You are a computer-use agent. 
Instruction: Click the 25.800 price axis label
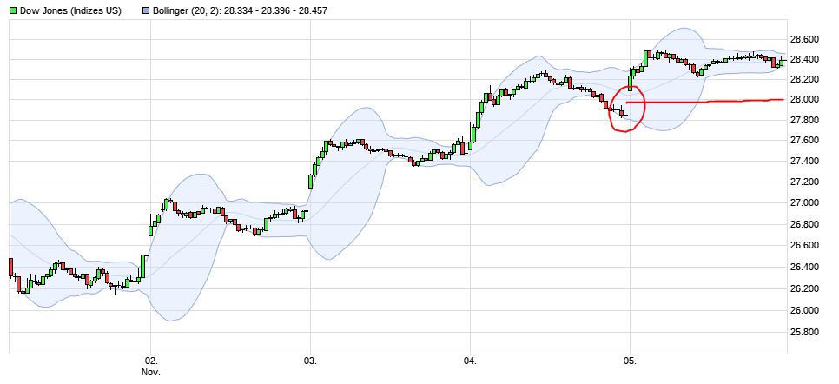pos(804,333)
